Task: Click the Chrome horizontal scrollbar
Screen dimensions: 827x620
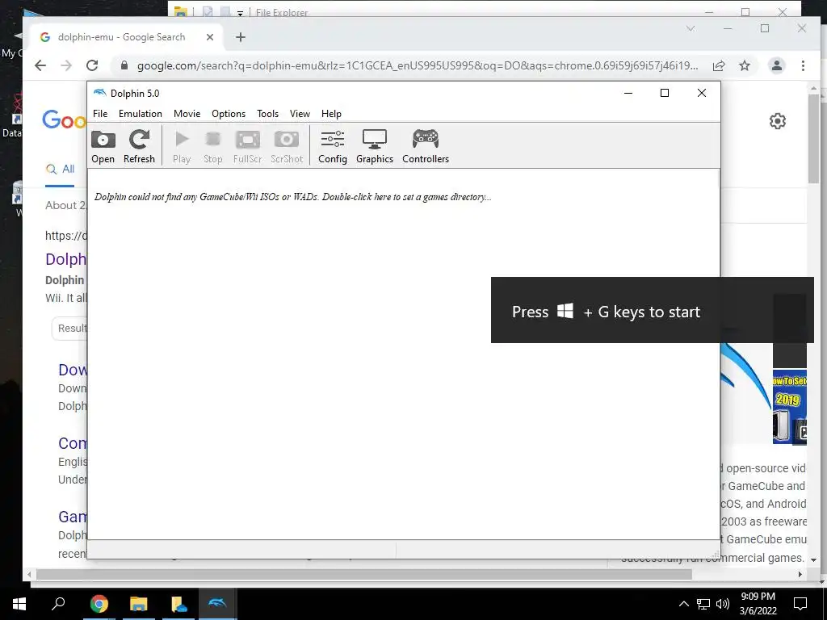Action: tap(364, 574)
